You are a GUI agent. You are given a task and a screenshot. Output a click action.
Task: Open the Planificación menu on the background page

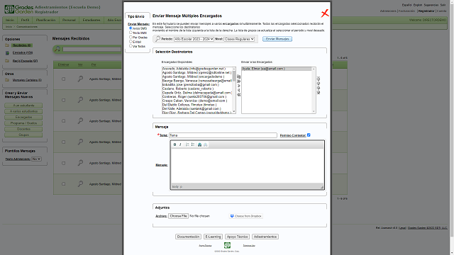[x=45, y=20]
